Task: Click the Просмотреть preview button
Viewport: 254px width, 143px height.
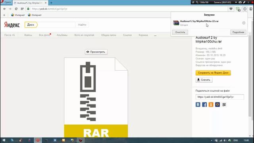Action: 96,52
